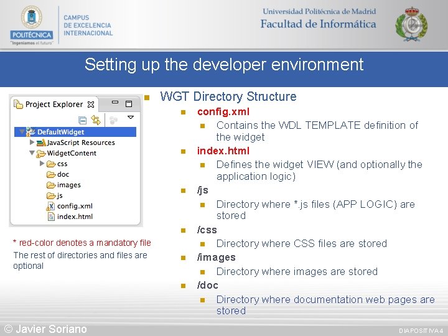Image resolution: width=448 pixels, height=336 pixels.
Task: Collapse the DefaultWidget project node
Action: point(22,132)
